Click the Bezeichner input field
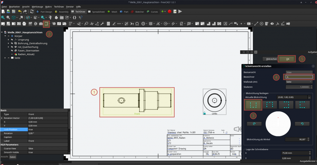This screenshot has width=317, height=165. (299, 77)
